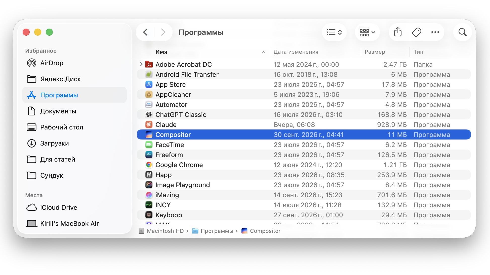Sort by the Размер column header
This screenshot has height=275, width=490.
coord(375,52)
